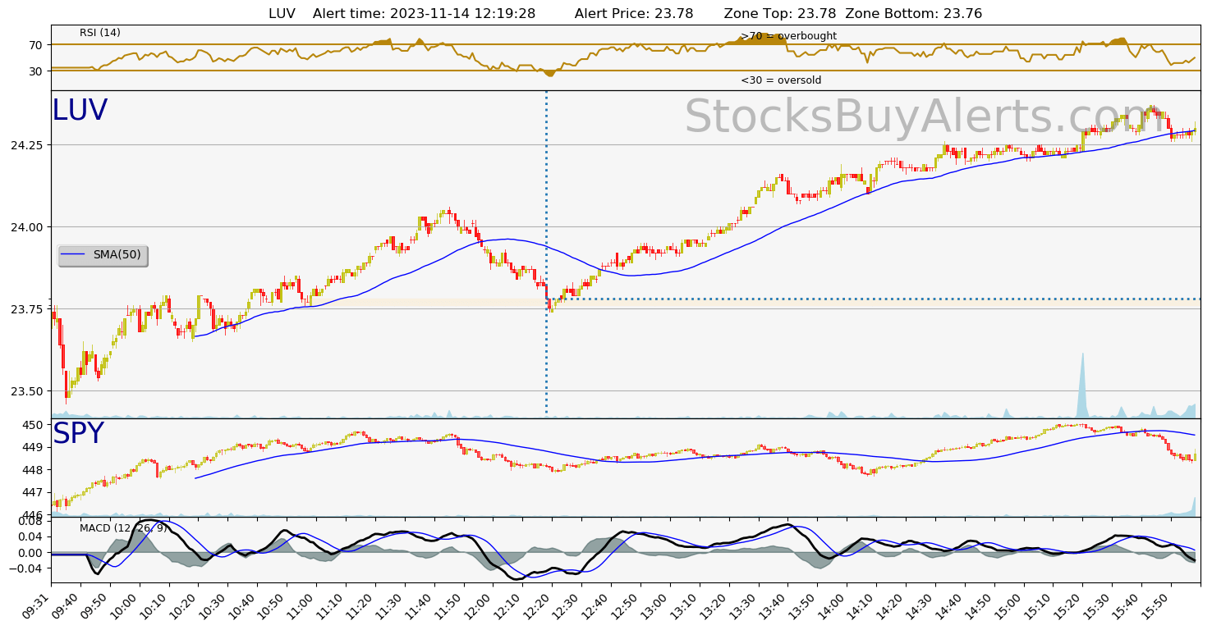The width and height of the screenshot is (1212, 630).
Task: Click the 'RSI (14)' indicator label
Action: (x=100, y=33)
